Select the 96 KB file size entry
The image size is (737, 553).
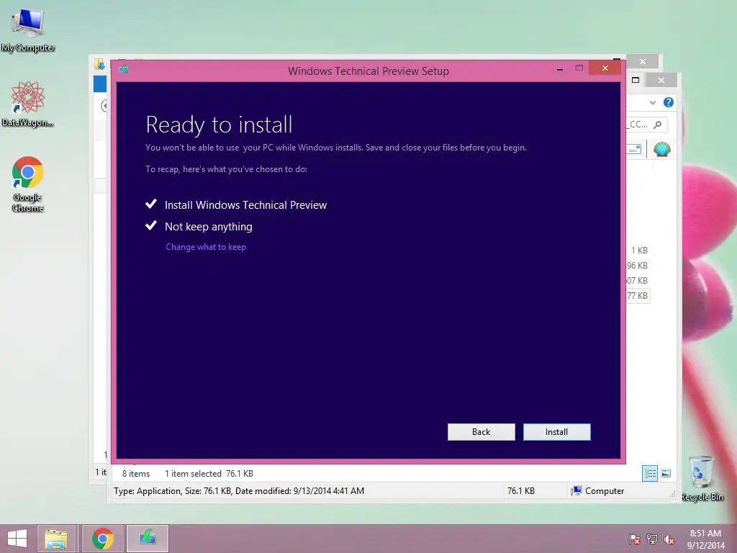pyautogui.click(x=637, y=265)
